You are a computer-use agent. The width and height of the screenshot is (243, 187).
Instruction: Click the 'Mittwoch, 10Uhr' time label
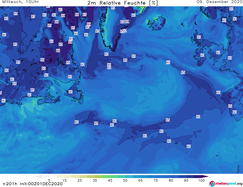[21, 2]
